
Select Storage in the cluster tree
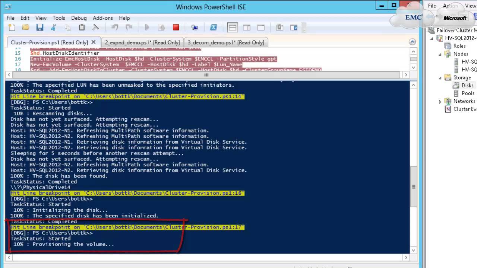click(x=462, y=77)
